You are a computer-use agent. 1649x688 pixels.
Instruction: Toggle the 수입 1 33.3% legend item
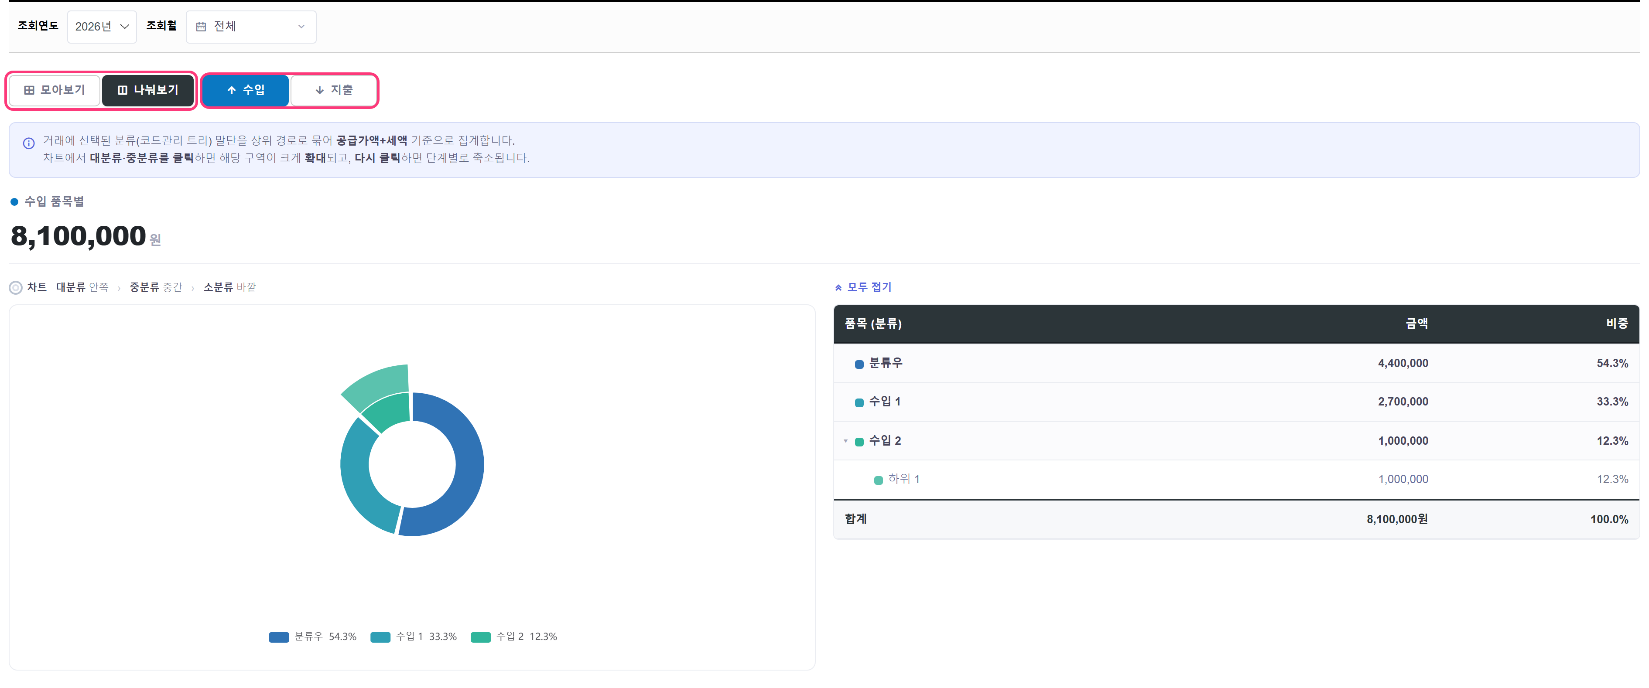click(x=414, y=637)
